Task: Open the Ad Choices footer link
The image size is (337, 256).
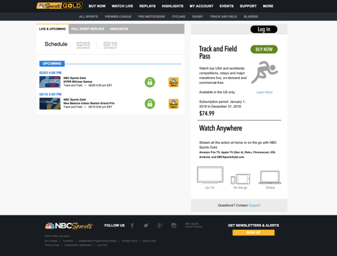Action: tap(51, 241)
